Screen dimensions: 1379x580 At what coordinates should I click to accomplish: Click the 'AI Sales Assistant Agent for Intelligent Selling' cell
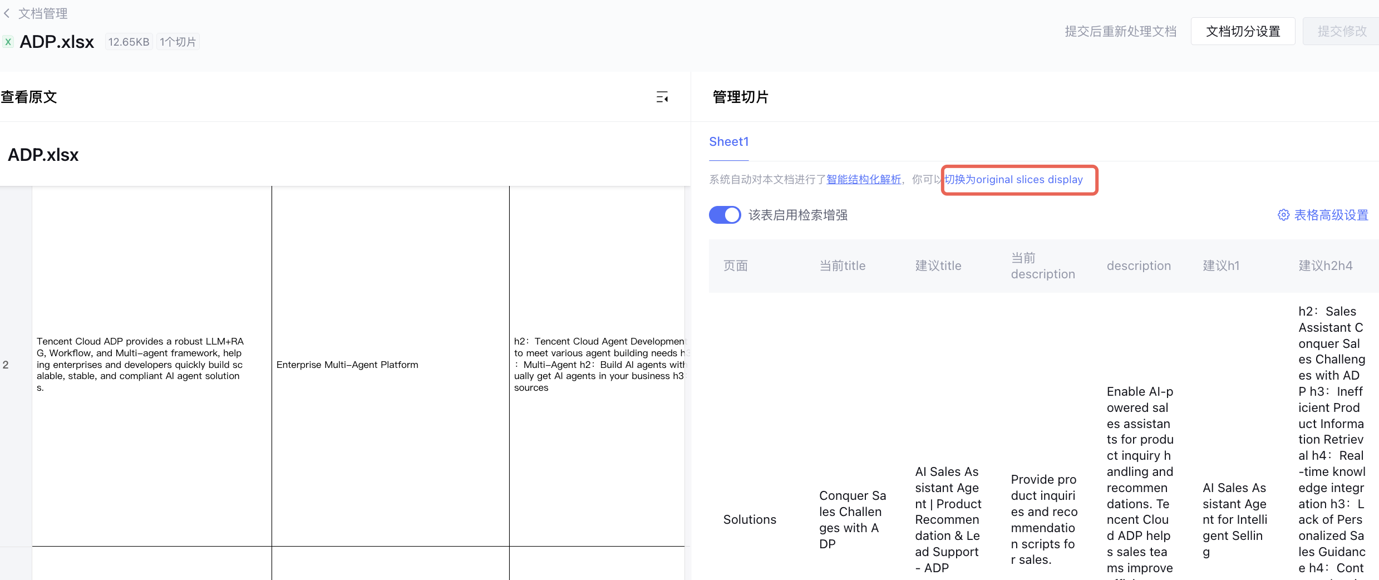pos(1235,519)
